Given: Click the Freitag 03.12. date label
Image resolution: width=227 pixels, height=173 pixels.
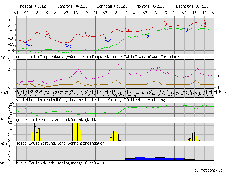Looking at the screenshot, I should click(32, 6).
